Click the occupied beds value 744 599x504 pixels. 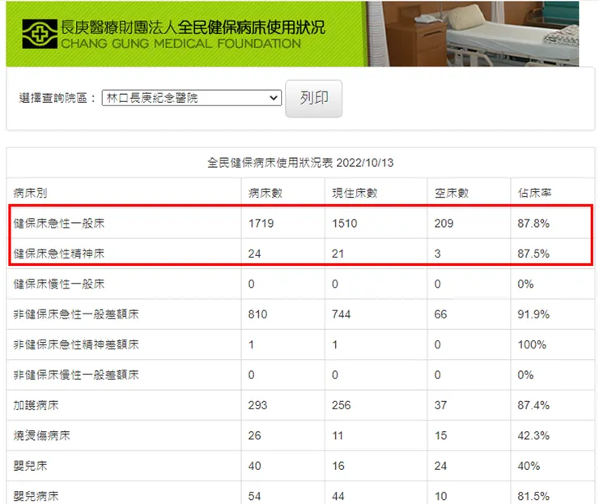341,314
